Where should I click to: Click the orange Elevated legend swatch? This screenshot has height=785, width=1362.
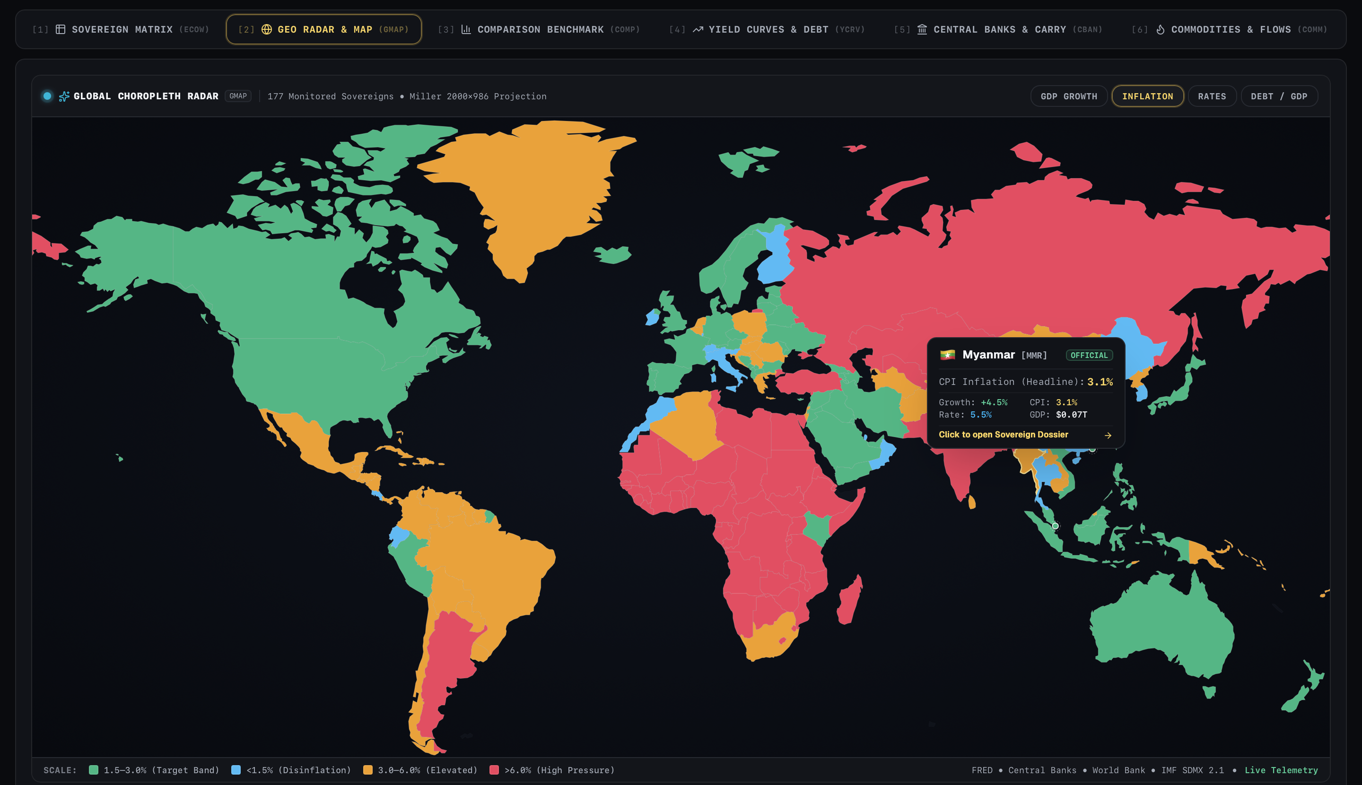tap(368, 770)
